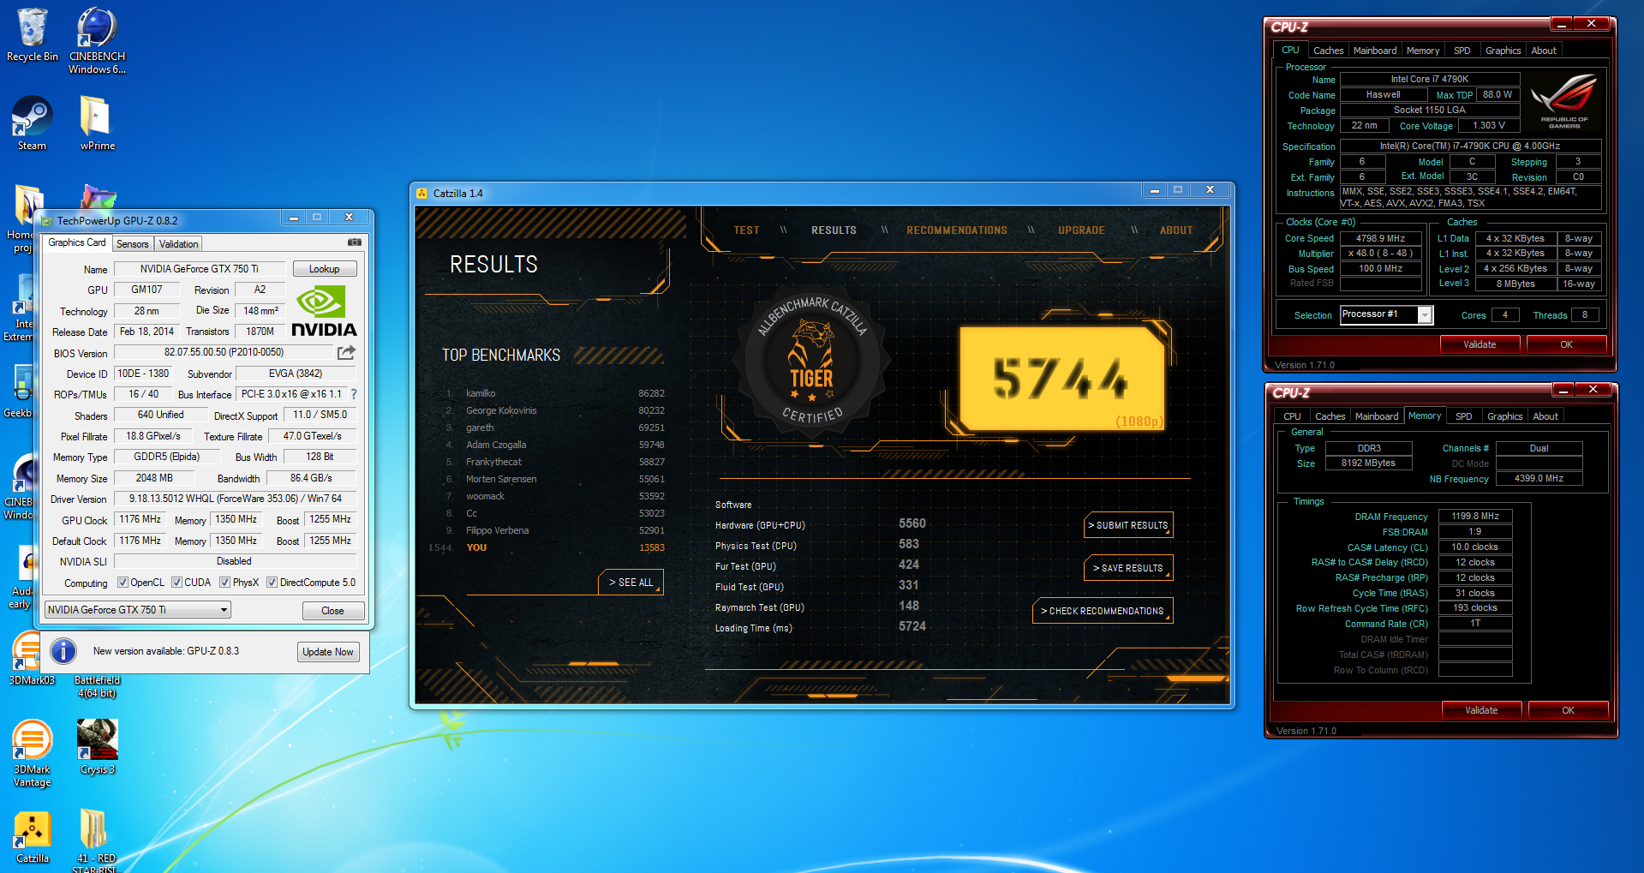Open the wPrime folder icon
This screenshot has height=873, width=1644.
pos(97,123)
